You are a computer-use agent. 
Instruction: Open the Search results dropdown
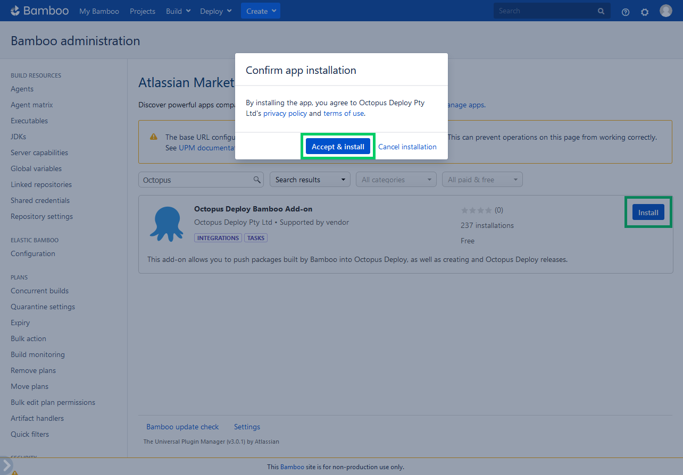tap(310, 180)
